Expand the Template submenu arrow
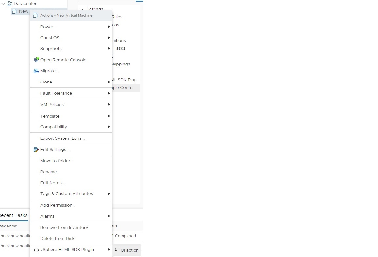Image resolution: width=378 pixels, height=257 pixels. tap(109, 116)
